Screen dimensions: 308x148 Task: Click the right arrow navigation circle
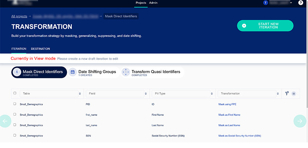300,121
